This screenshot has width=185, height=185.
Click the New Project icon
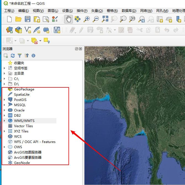9,19
